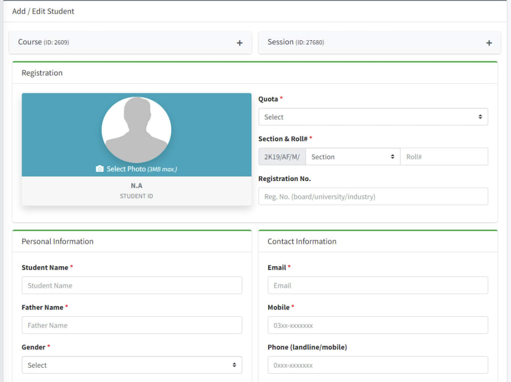Click the camera icon beside Select Photo
The height and width of the screenshot is (382, 511).
pyautogui.click(x=100, y=168)
